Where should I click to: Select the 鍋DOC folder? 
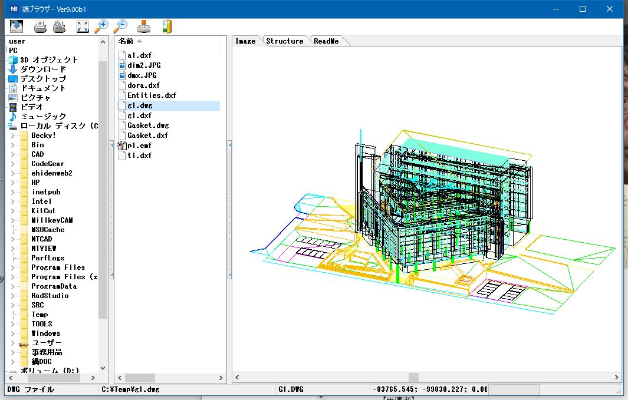(41, 362)
